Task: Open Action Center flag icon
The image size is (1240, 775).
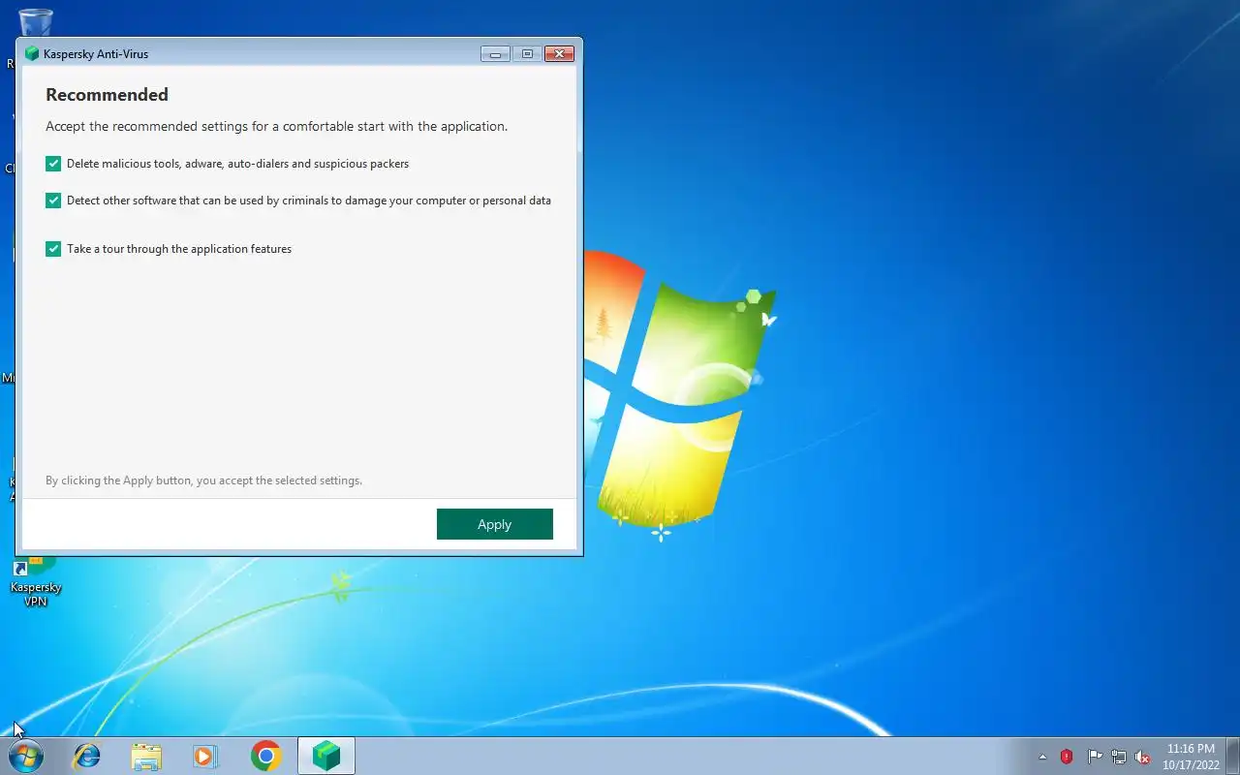Action: [1095, 757]
